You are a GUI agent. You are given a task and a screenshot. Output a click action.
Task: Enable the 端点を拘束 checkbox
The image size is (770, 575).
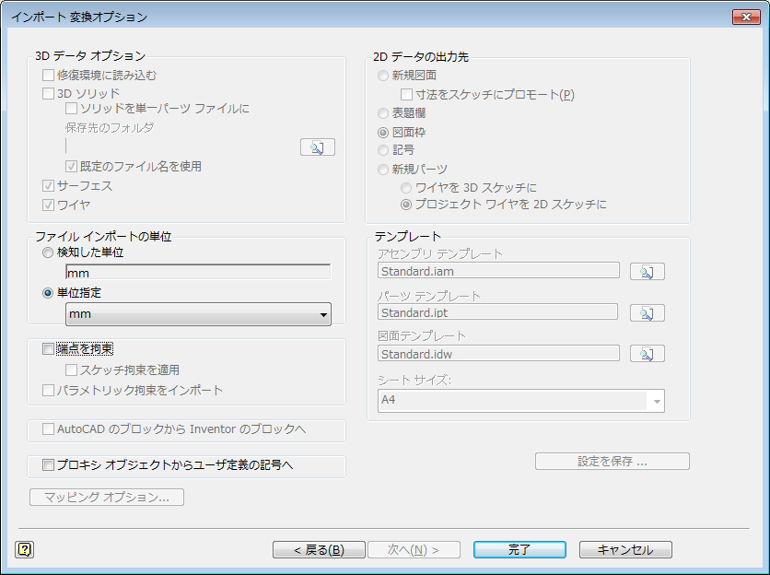tap(49, 349)
